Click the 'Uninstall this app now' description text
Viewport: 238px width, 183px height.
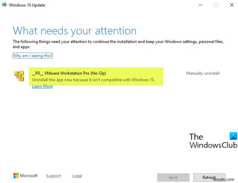pos(93,80)
